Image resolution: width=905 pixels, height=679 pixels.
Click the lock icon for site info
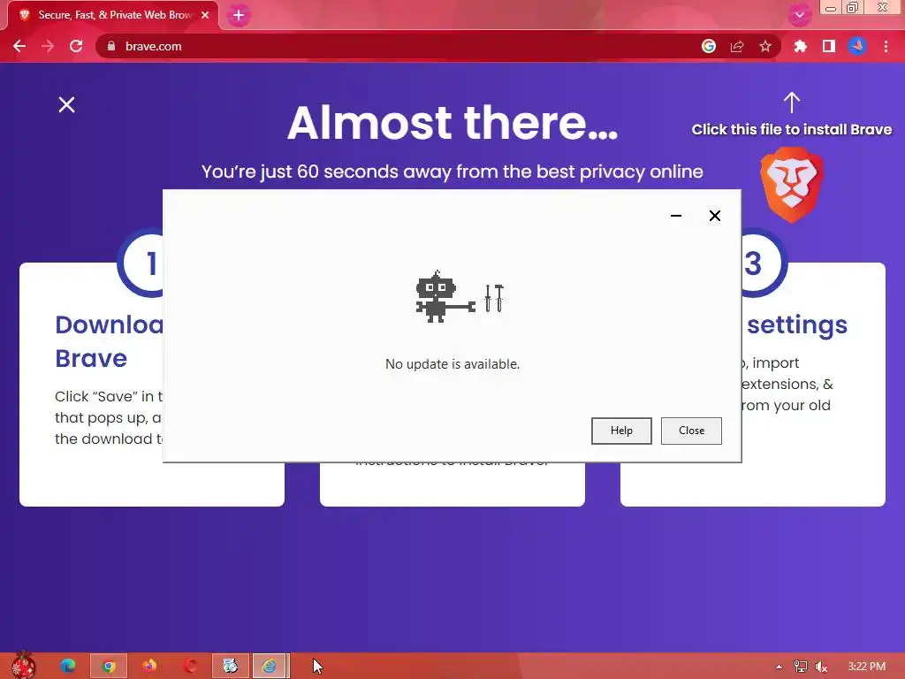111,46
